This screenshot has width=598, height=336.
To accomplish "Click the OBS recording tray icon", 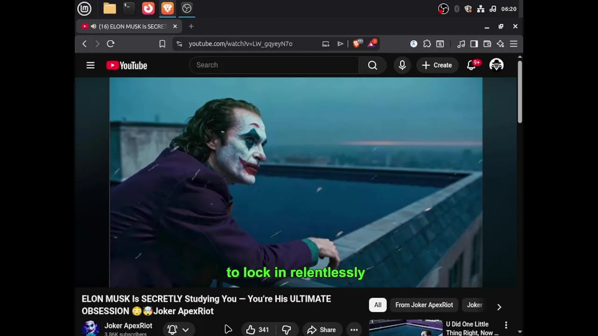I will [443, 9].
